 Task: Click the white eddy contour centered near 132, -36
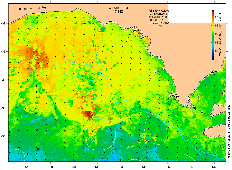101,134
